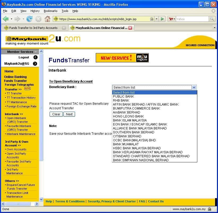The width and height of the screenshot is (218, 213).
Task: Open the forward history dropdown arrow
Action: [x=23, y=19]
